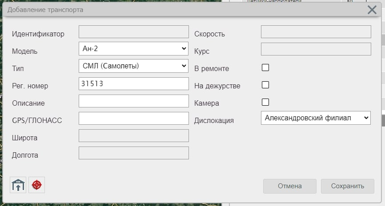The width and height of the screenshot is (385, 206).
Task: Select the GPS/ГЛОНАСС input field
Action: [133, 118]
